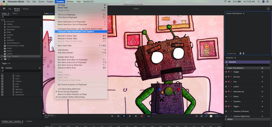Click the outstretched trigger pose icon
Screen dimensions: 272x127
pyautogui.click(x=14, y=95)
